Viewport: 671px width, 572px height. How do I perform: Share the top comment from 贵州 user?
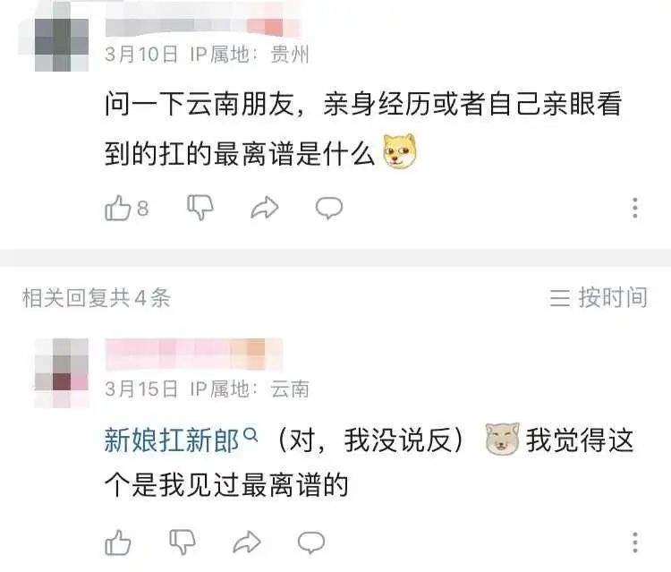pos(265,208)
